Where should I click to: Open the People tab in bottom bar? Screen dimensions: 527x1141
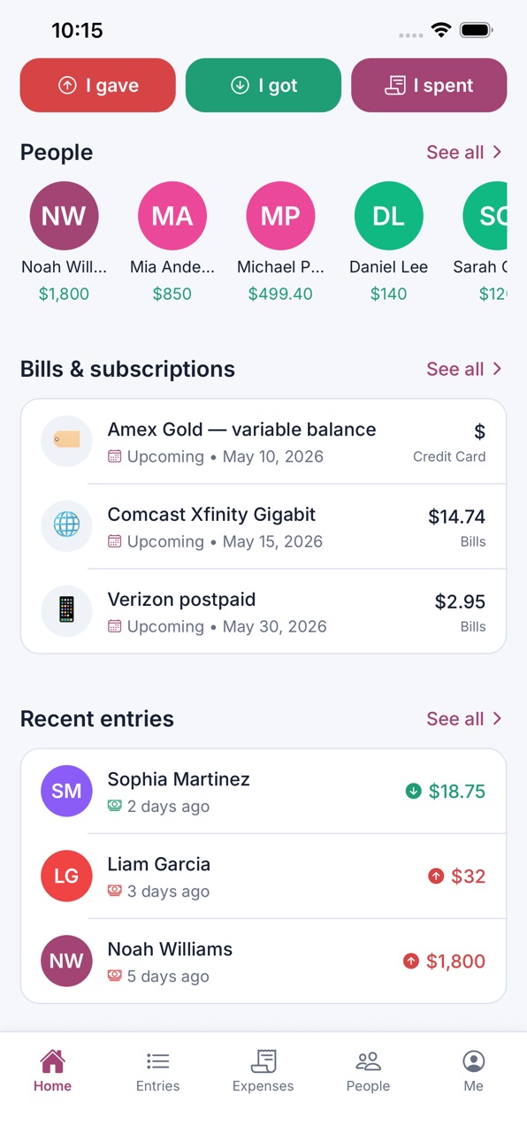click(368, 1071)
